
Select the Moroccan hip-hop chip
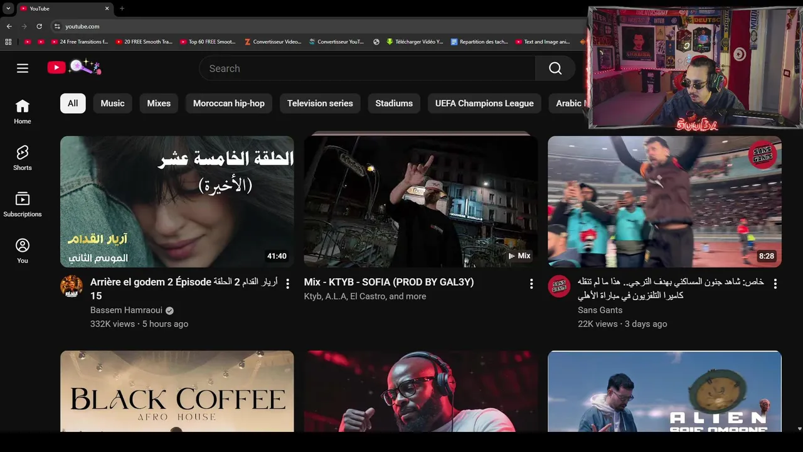pyautogui.click(x=229, y=104)
